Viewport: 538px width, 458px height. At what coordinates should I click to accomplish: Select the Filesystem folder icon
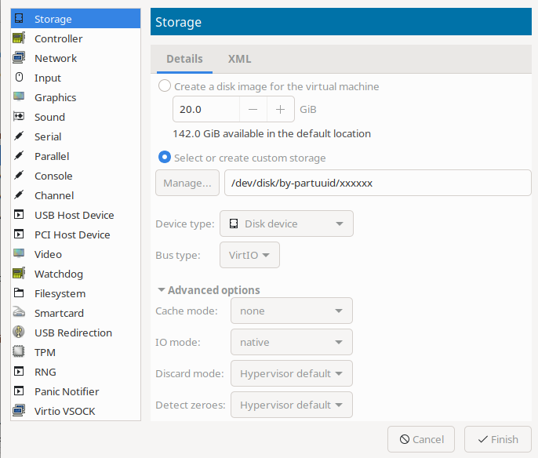(19, 293)
